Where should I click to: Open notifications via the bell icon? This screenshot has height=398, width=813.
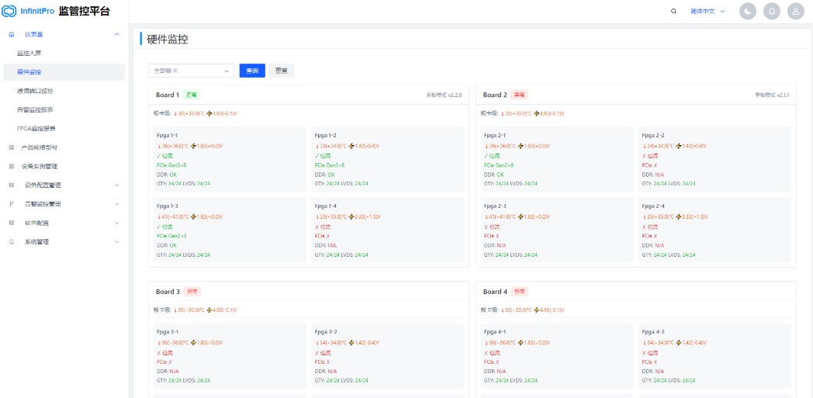pyautogui.click(x=772, y=12)
